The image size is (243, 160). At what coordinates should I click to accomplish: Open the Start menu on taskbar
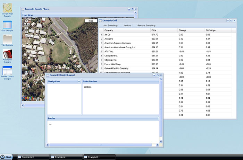click(x=7, y=157)
